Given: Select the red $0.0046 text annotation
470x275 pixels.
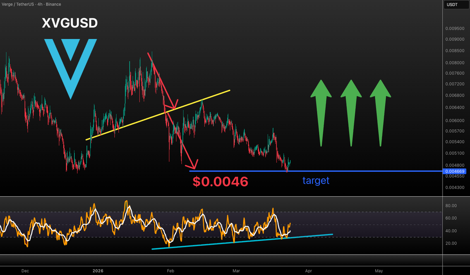Looking at the screenshot, I should (221, 182).
